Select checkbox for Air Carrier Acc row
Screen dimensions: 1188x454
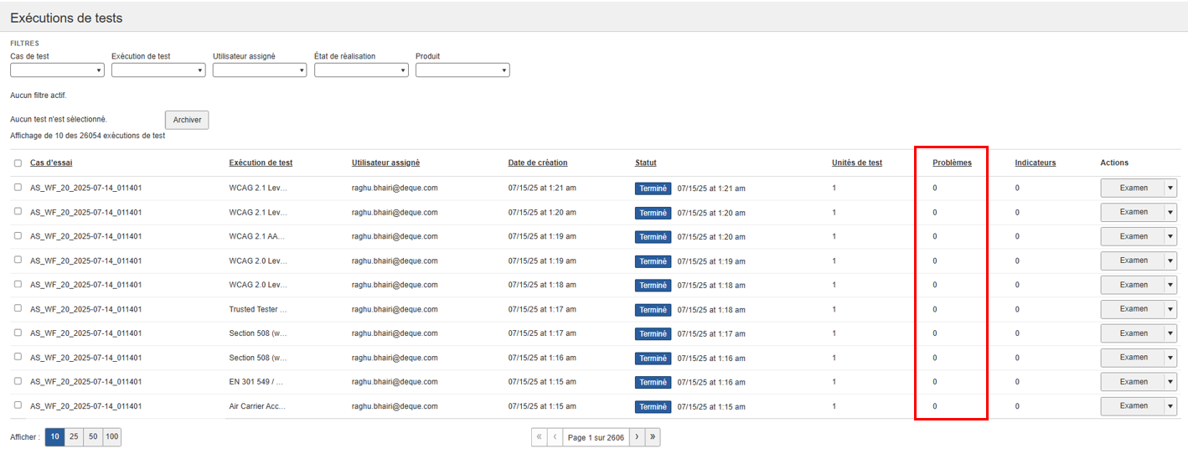coord(18,406)
